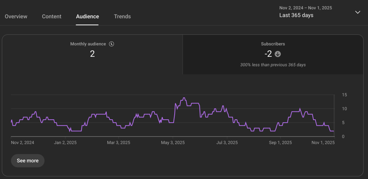Click the Monthly audience value 2

[x=92, y=54]
